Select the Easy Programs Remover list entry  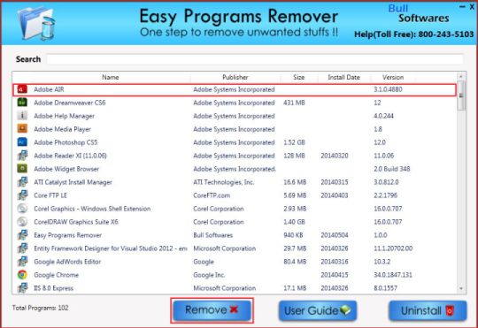(x=67, y=235)
